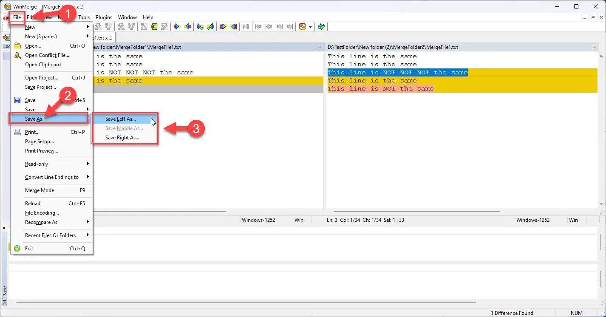This screenshot has width=606, height=317.
Task: Click right pane line "This line is NOT the same"
Action: point(380,89)
